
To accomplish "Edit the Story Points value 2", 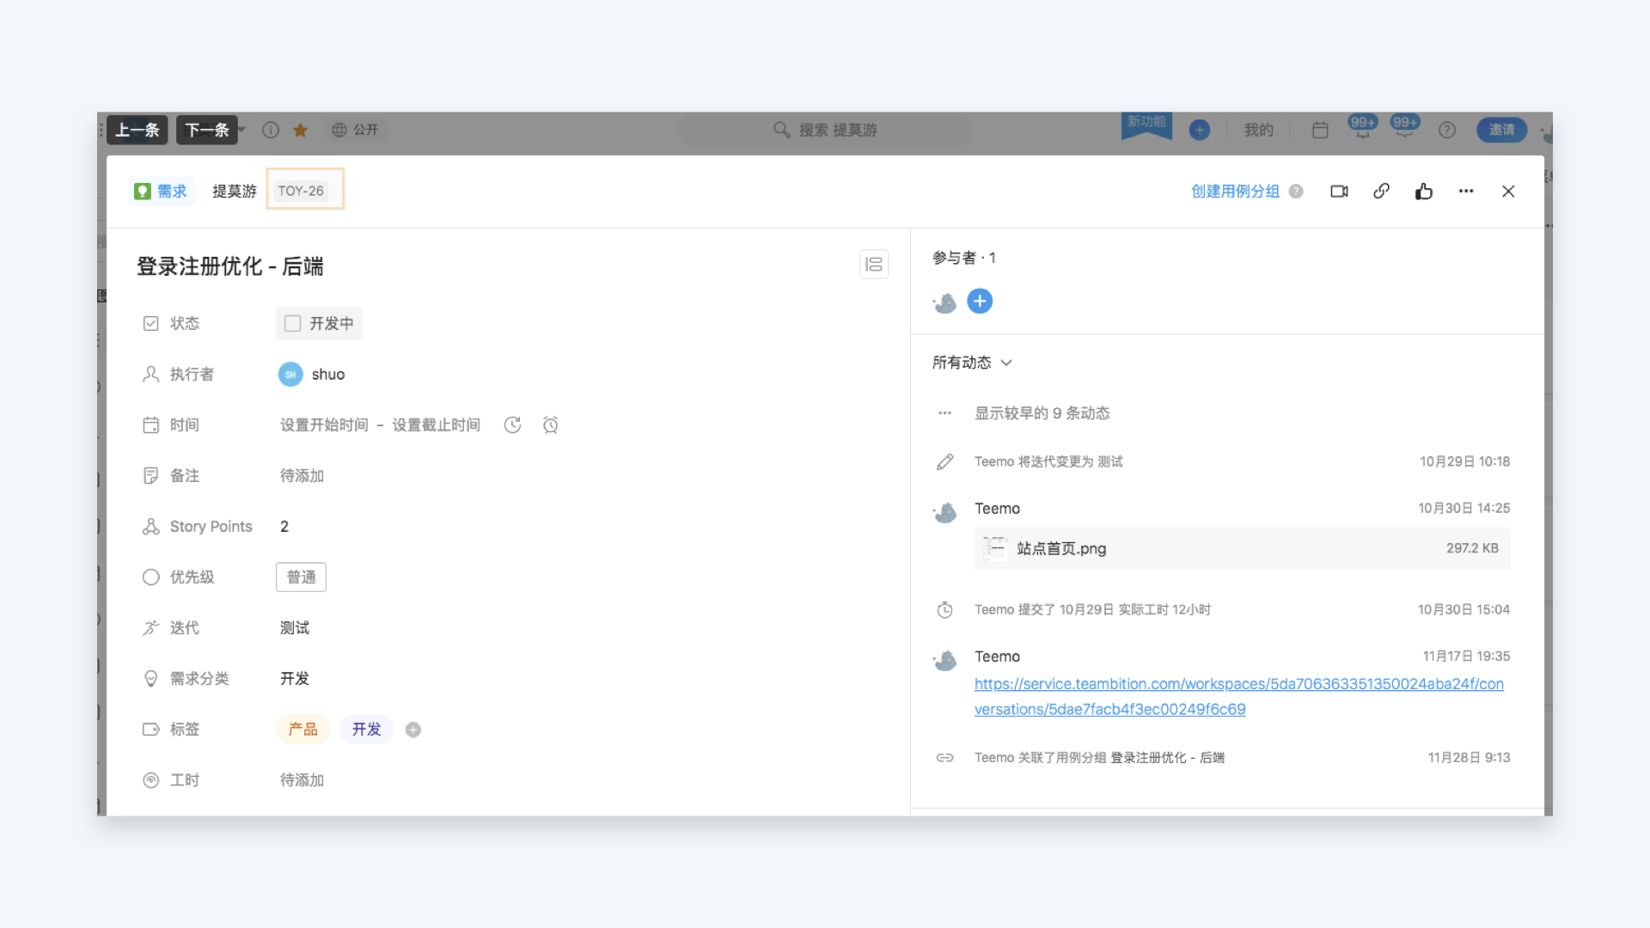I will coord(284,527).
